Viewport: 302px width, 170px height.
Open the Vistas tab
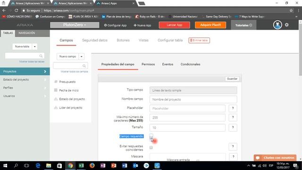pyautogui.click(x=143, y=40)
